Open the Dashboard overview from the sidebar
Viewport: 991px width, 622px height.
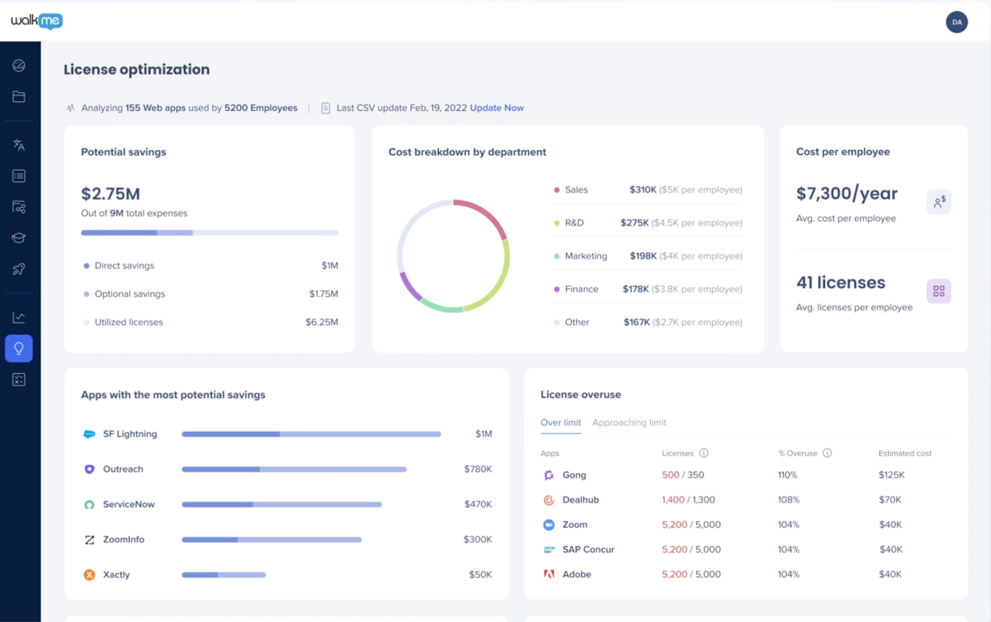(x=19, y=65)
